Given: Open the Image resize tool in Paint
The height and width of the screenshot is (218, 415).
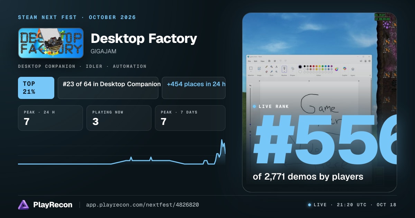Looking at the screenshot, I should click(259, 68).
